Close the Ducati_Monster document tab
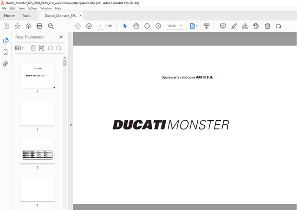Image resolution: width=297 pixels, height=210 pixels. [x=80, y=16]
